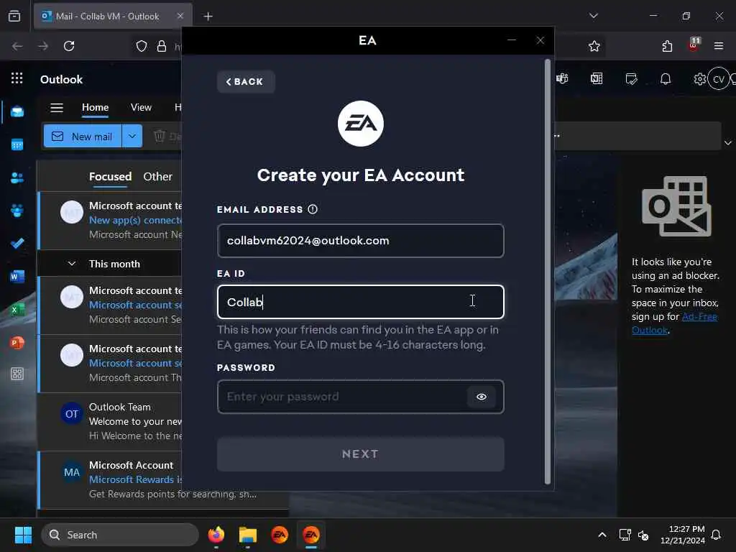
Task: Open the Outlook app launcher grid
Action: pos(17,78)
